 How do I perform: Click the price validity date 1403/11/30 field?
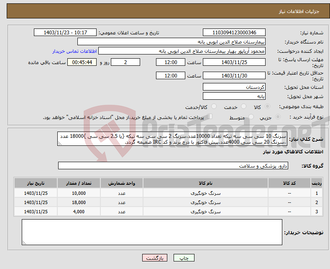234,75
